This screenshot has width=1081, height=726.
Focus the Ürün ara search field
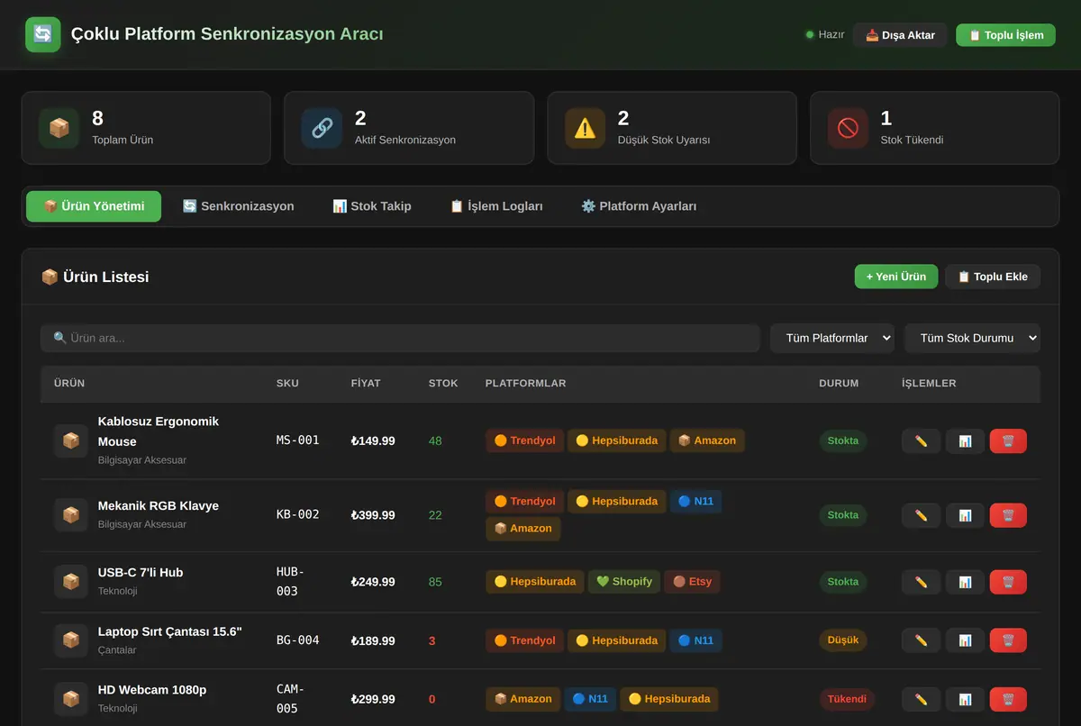[400, 338]
